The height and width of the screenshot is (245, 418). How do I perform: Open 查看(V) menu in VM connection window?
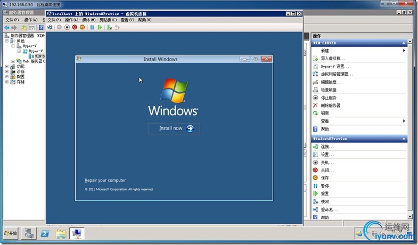[127, 20]
